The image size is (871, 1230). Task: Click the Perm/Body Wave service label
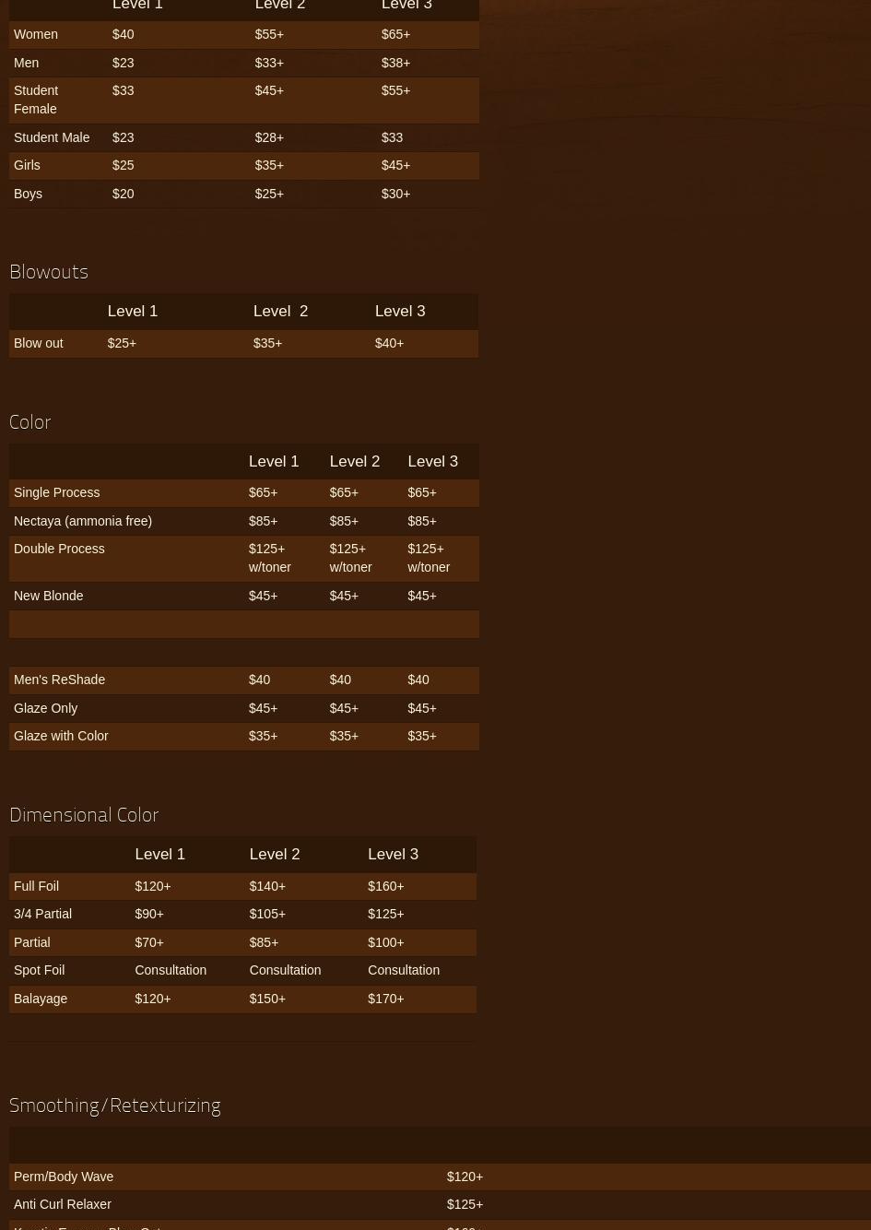coord(64,1177)
